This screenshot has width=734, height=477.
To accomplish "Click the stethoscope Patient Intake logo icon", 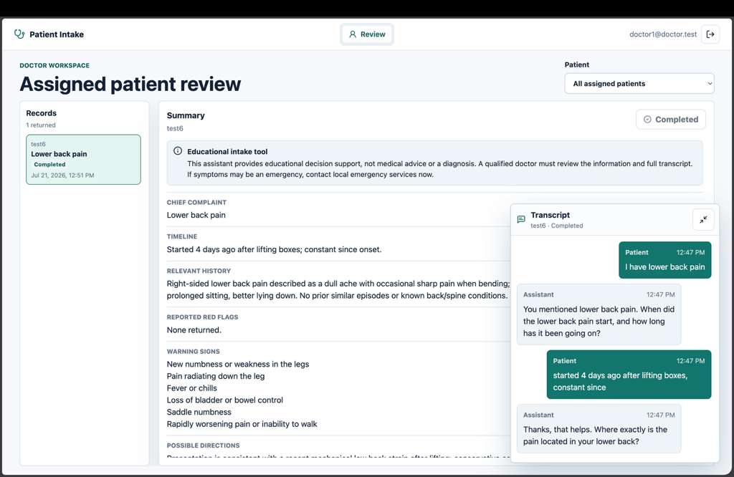I will [x=19, y=34].
